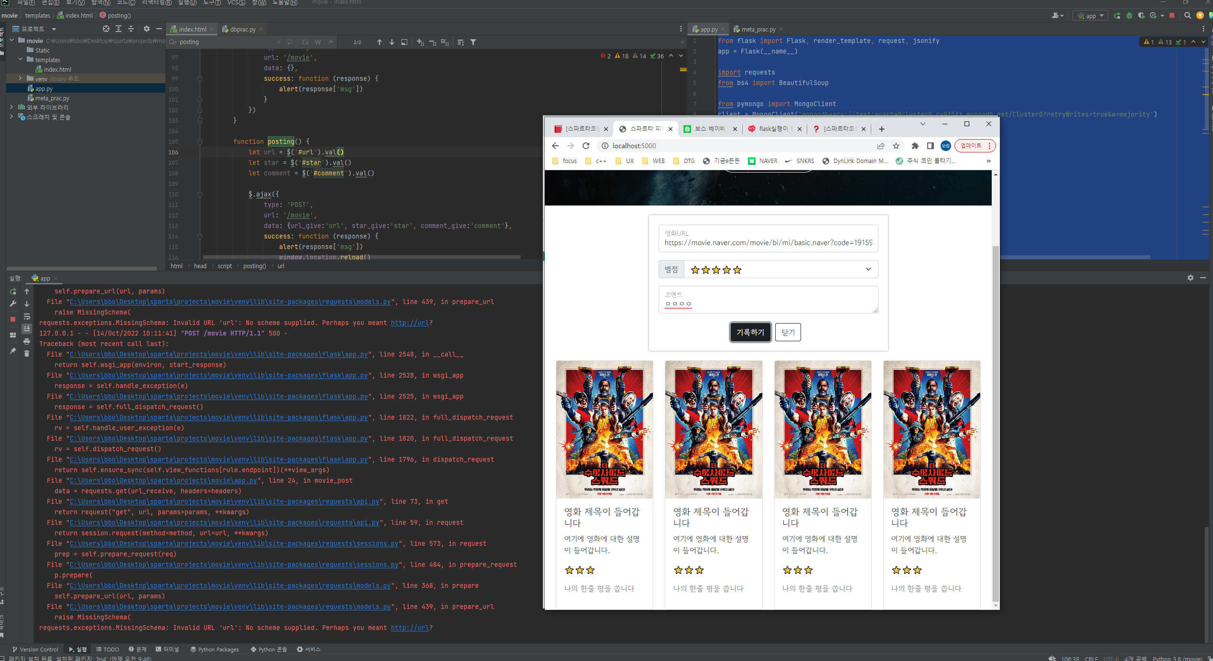Run with coverage from PyCharm toolbar
This screenshot has height=661, width=1213.
(x=1141, y=16)
